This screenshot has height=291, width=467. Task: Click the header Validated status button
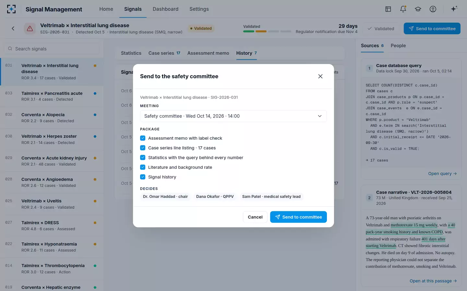point(381,28)
